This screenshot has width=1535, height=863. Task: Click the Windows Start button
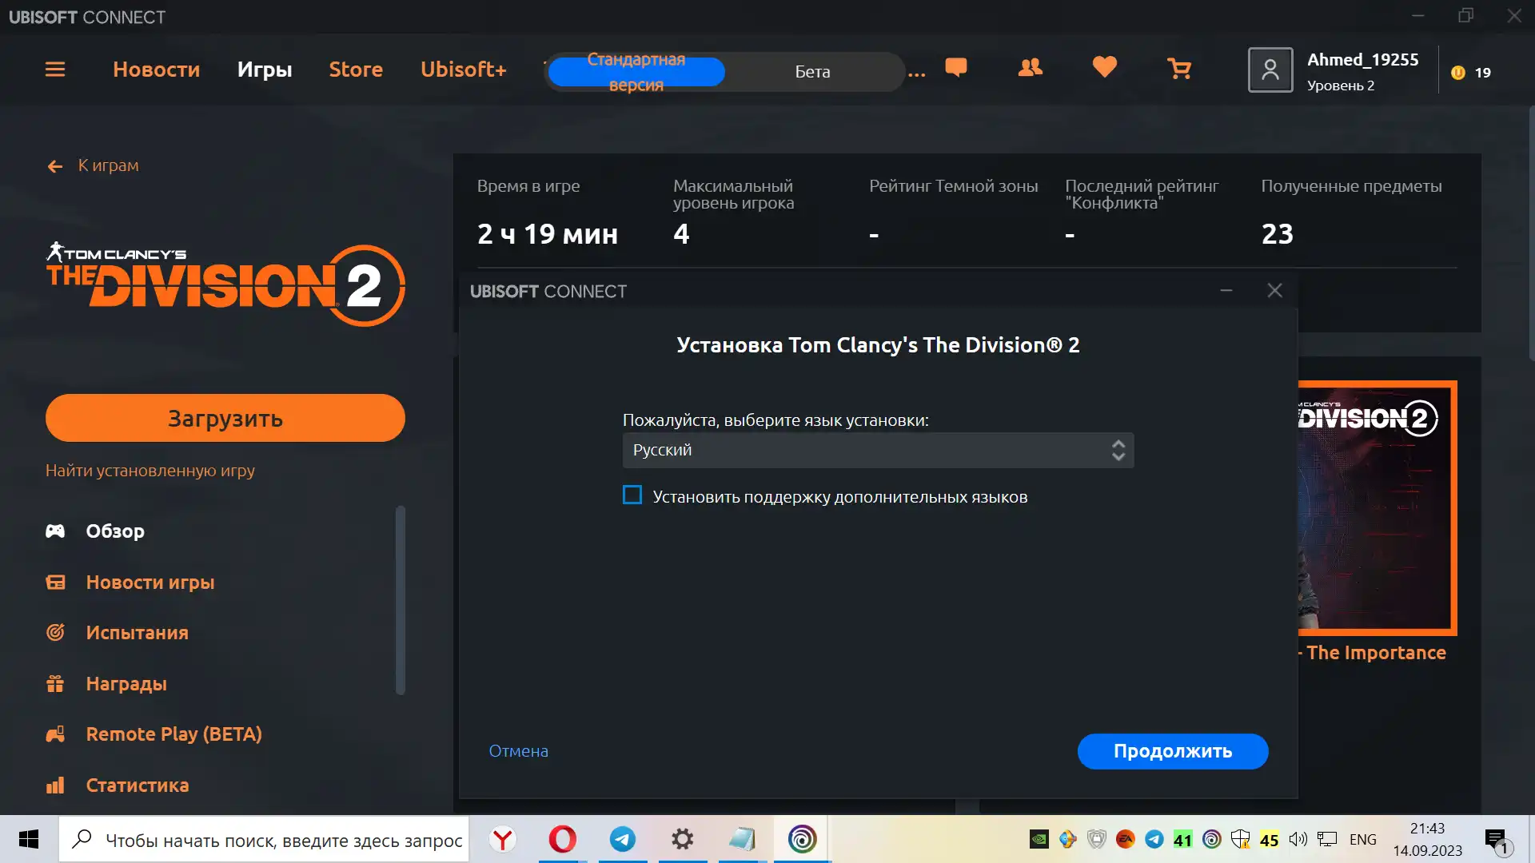coord(29,839)
